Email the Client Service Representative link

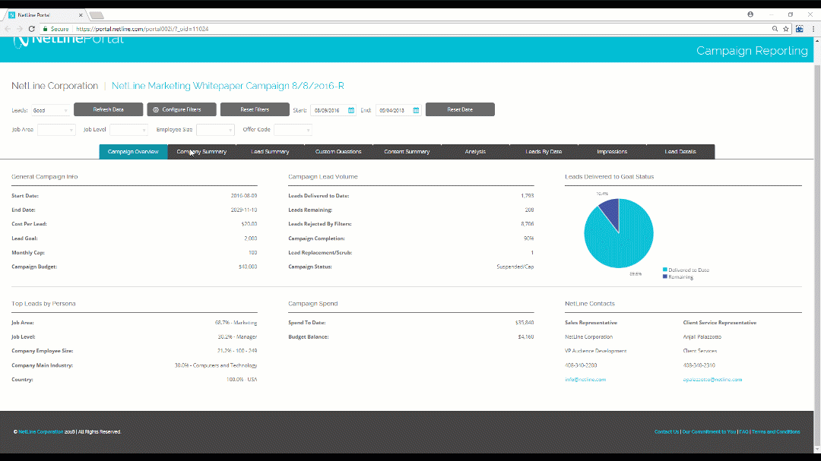pos(712,380)
